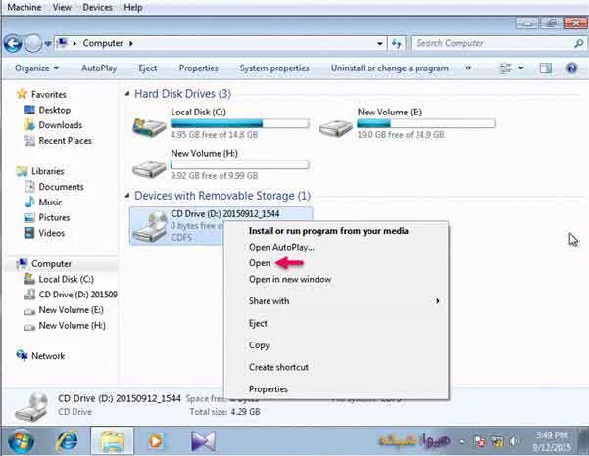The image size is (589, 456).
Task: Open the VirtualBox View menu
Action: click(62, 7)
